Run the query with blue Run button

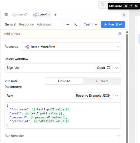click(x=113, y=25)
